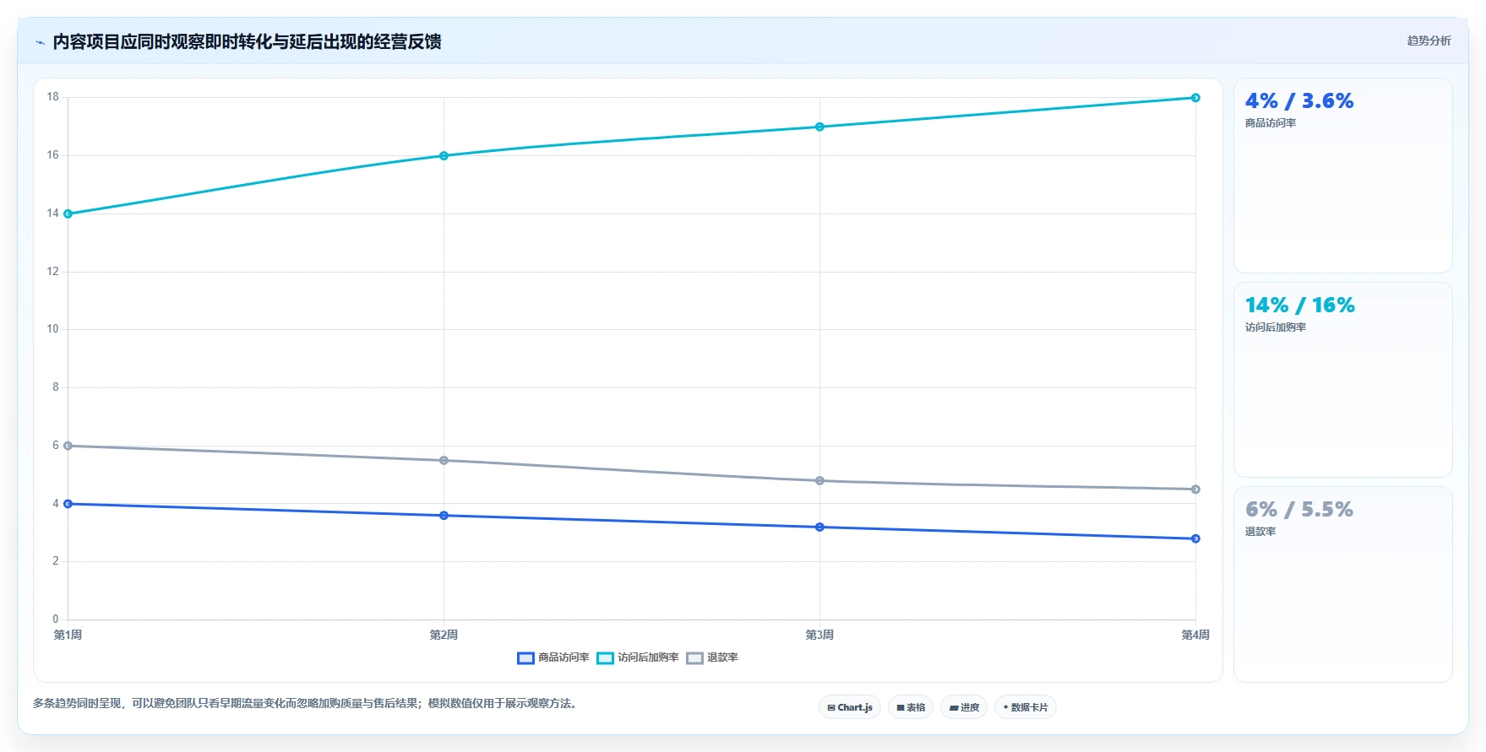Click the 第2周 x-axis label
The height and width of the screenshot is (752, 1486).
click(x=444, y=635)
